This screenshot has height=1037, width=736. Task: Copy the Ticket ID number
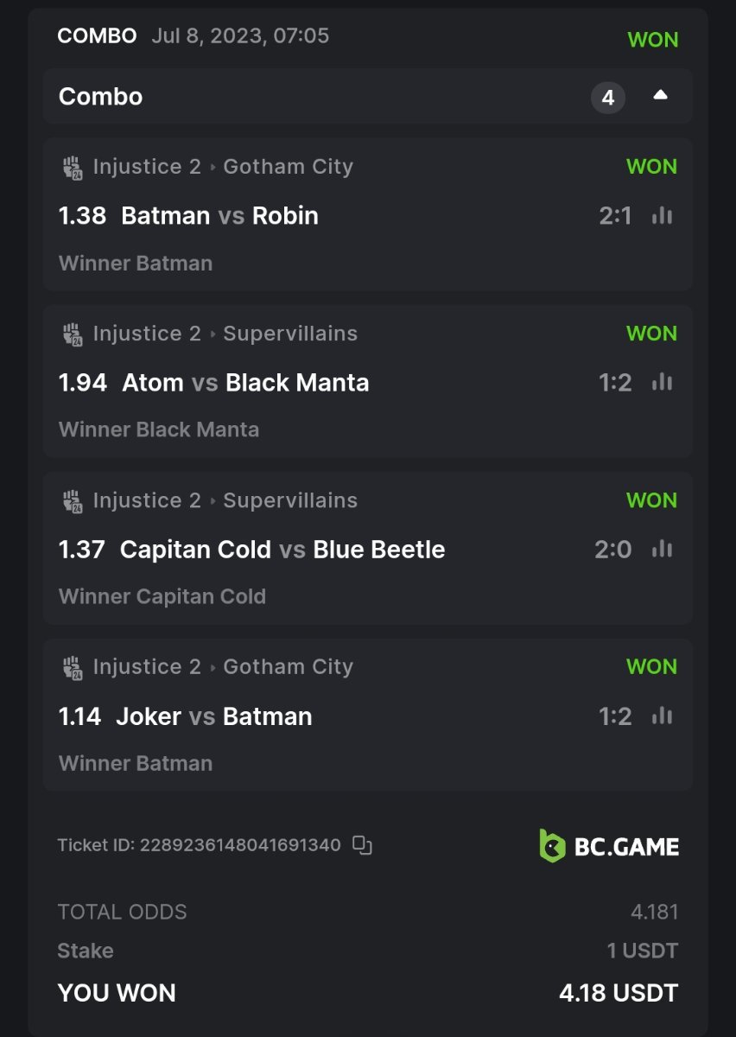point(362,845)
